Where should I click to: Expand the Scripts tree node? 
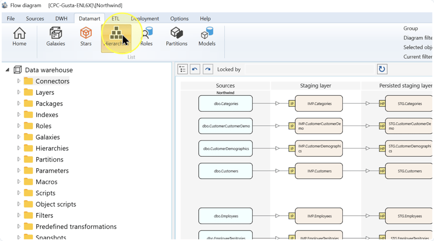(18, 193)
